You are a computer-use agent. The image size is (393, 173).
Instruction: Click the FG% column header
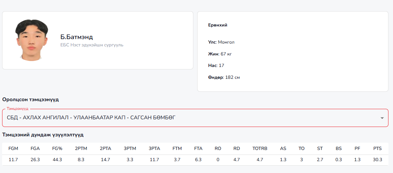click(57, 149)
